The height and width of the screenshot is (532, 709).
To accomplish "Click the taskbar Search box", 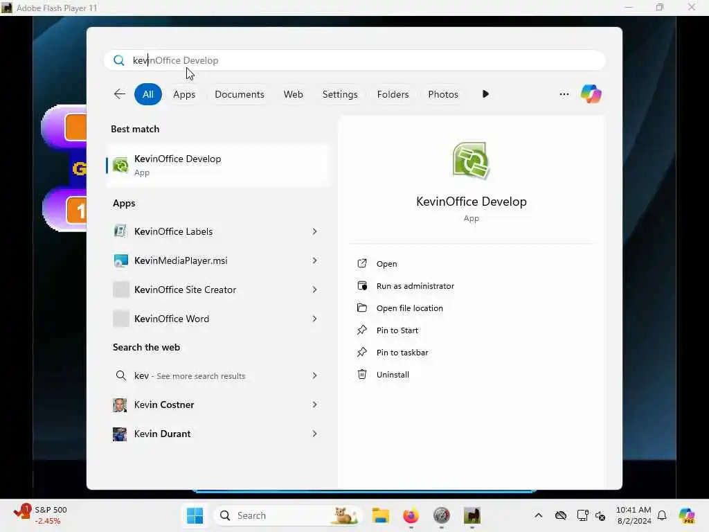I will tap(289, 515).
